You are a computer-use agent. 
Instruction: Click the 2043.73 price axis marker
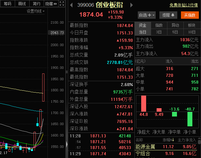(56, 33)
